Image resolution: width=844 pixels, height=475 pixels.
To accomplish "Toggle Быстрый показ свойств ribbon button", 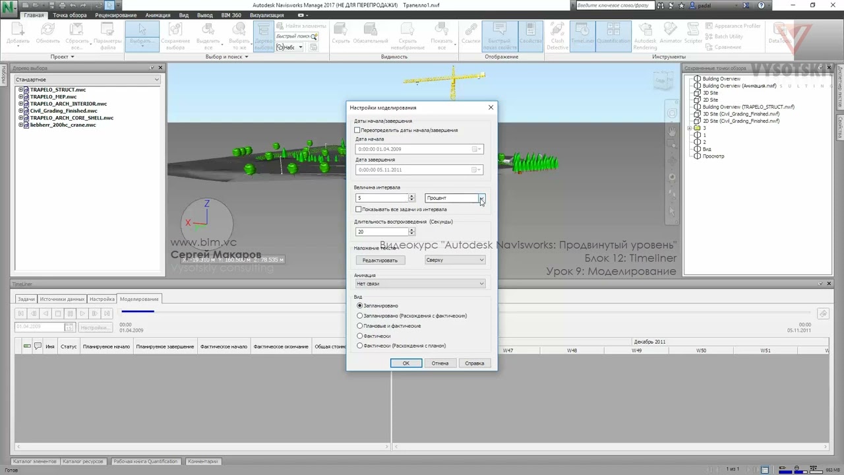I will [499, 35].
